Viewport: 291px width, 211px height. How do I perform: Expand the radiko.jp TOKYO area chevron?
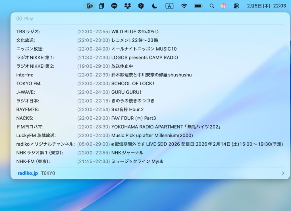pos(283,173)
